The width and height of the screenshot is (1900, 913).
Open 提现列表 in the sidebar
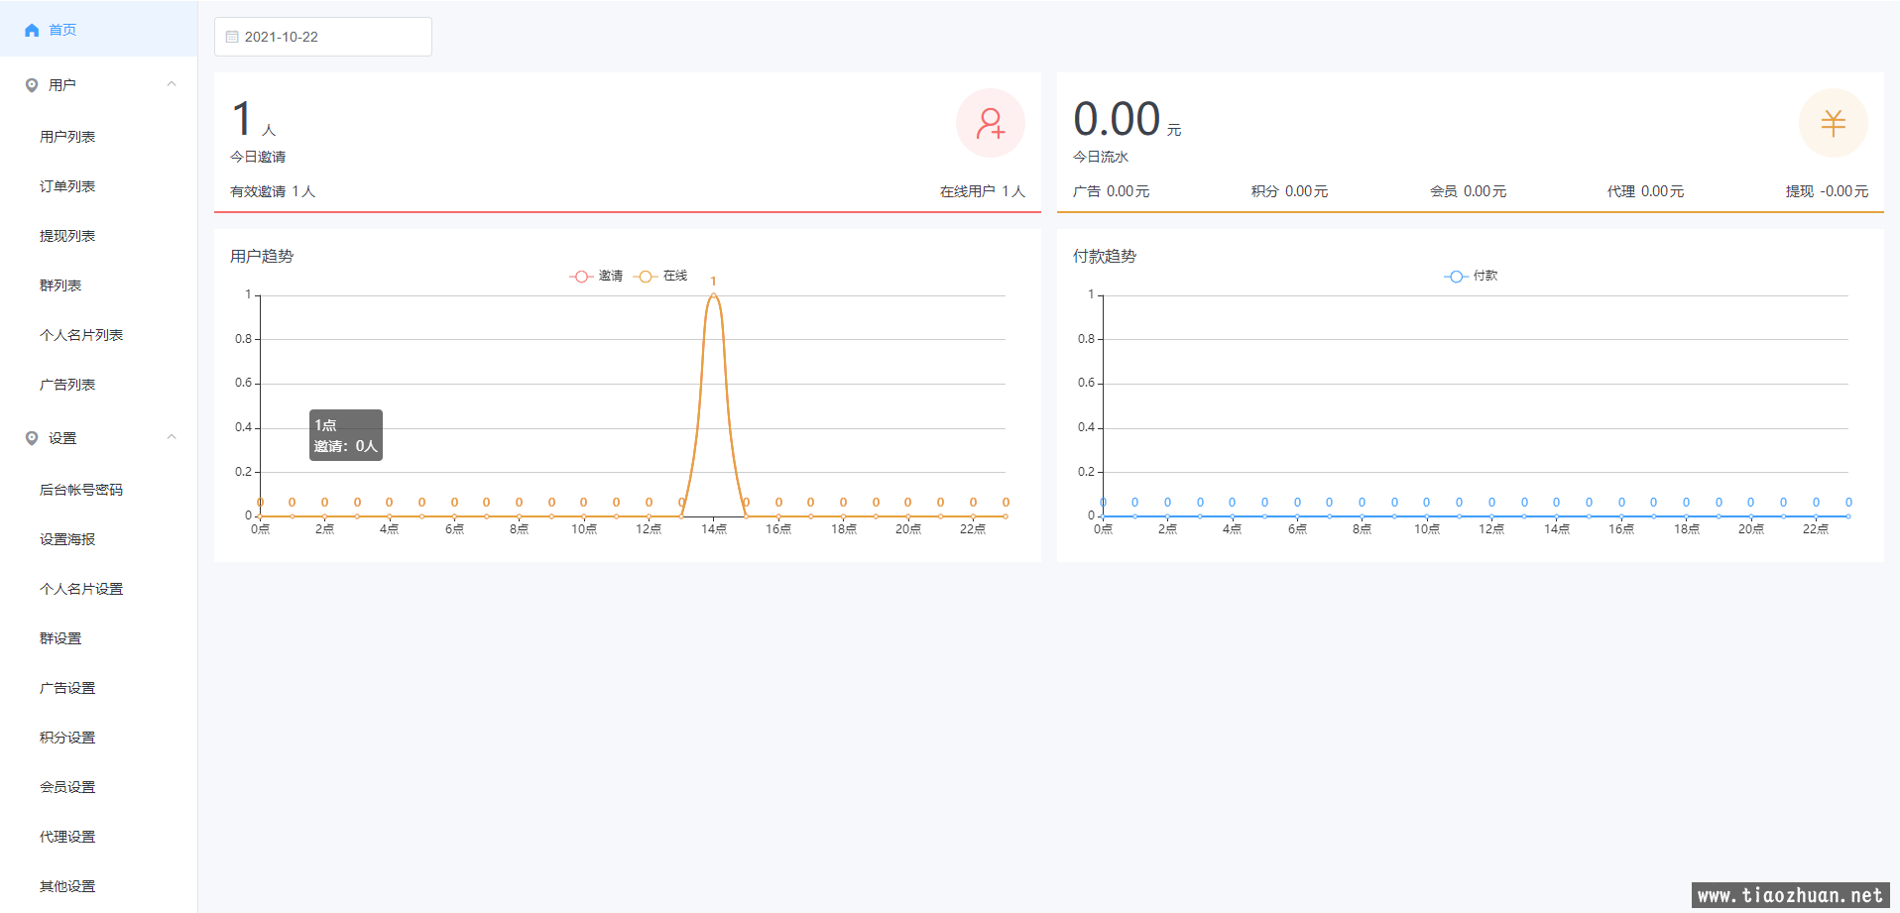(67, 236)
